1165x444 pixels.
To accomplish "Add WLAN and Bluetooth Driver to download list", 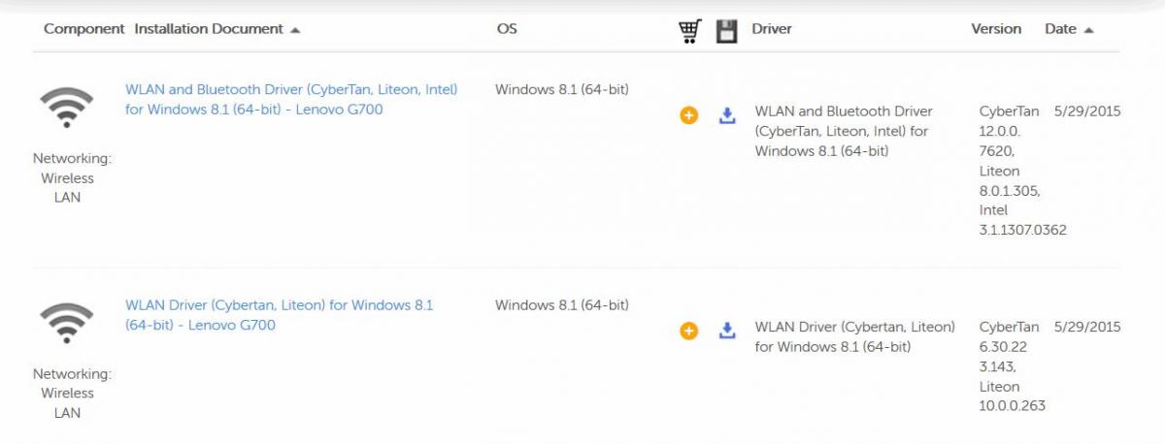I will coord(689,115).
